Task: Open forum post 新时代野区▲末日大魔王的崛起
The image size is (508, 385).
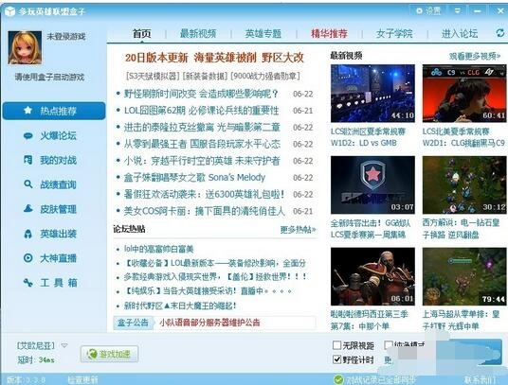Action: click(180, 306)
